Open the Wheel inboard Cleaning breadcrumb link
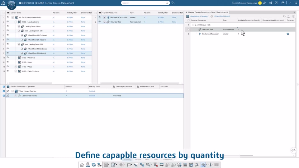299x168 pixels. (x=198, y=16)
